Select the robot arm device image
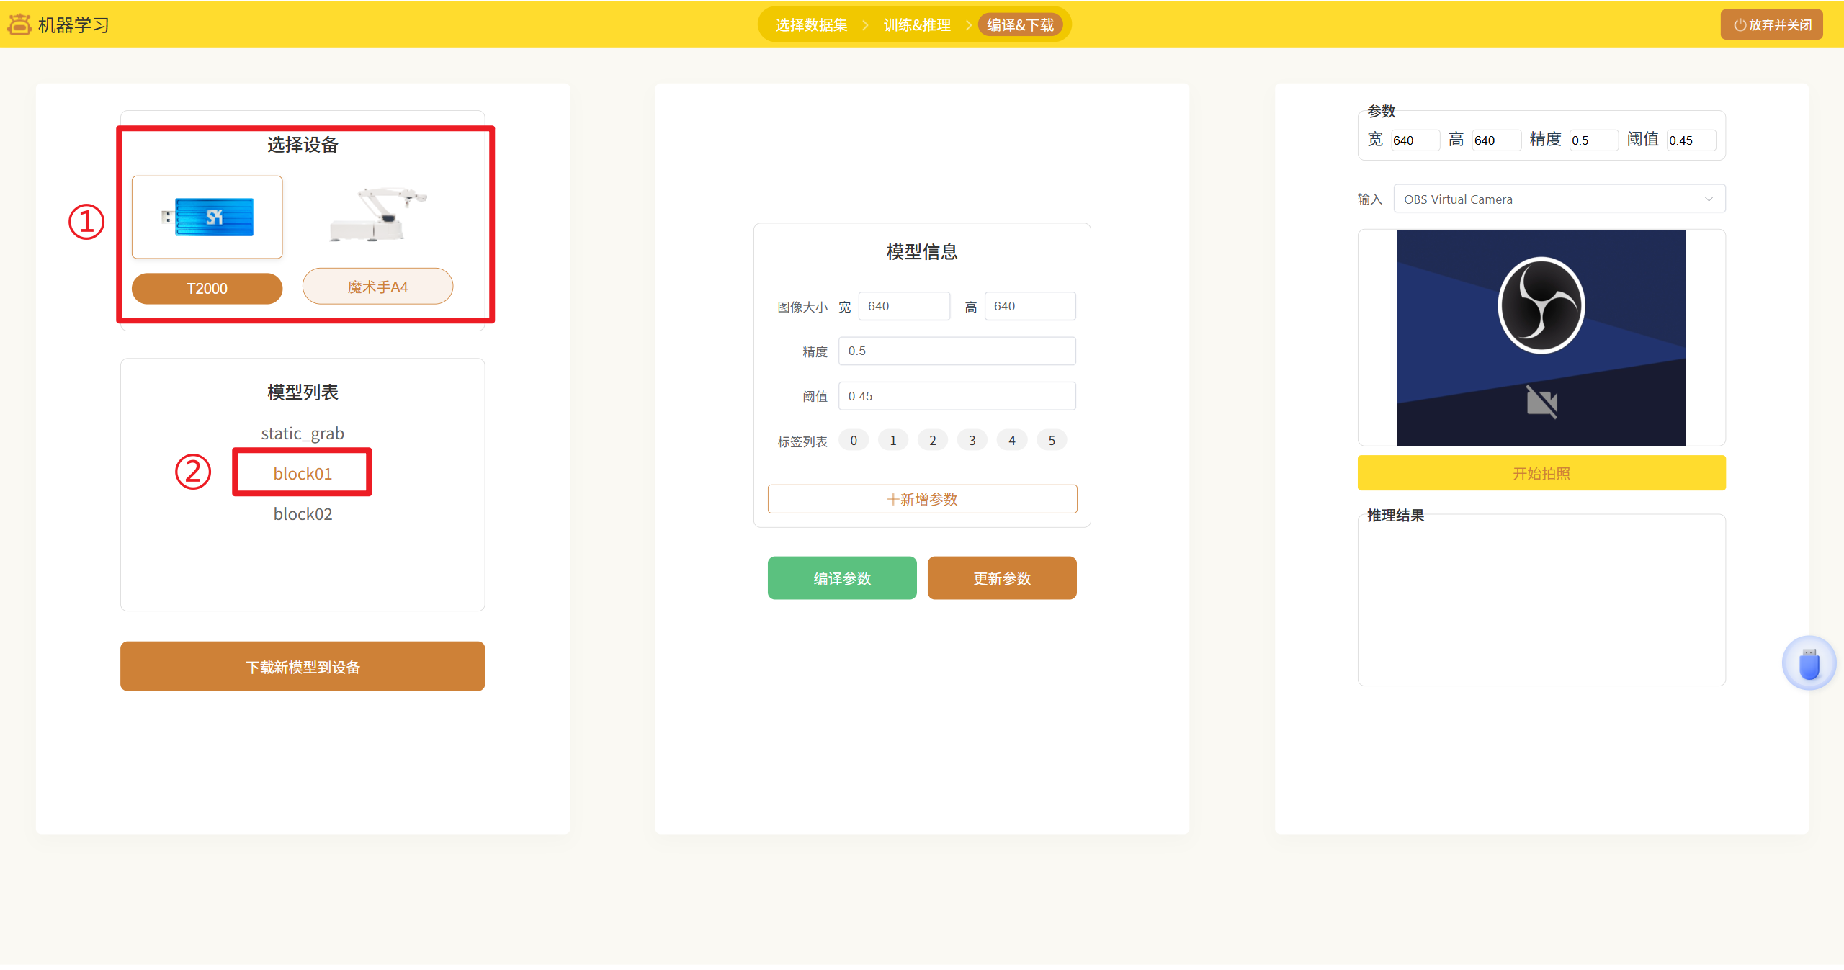 377,215
